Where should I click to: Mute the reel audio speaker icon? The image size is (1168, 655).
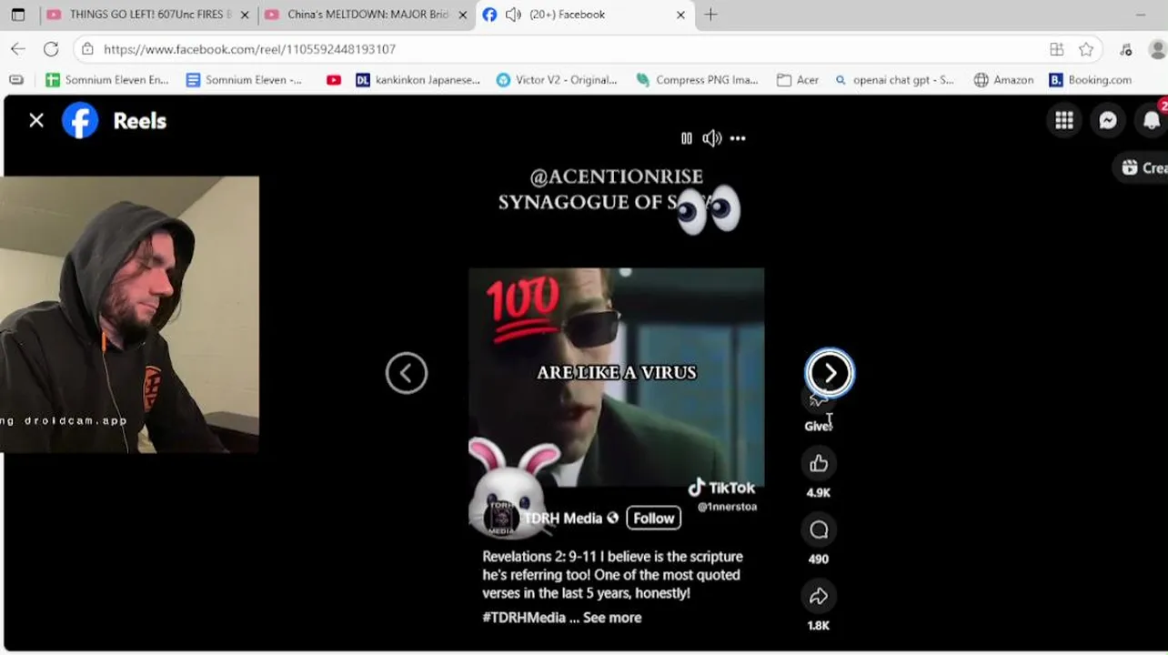coord(711,138)
